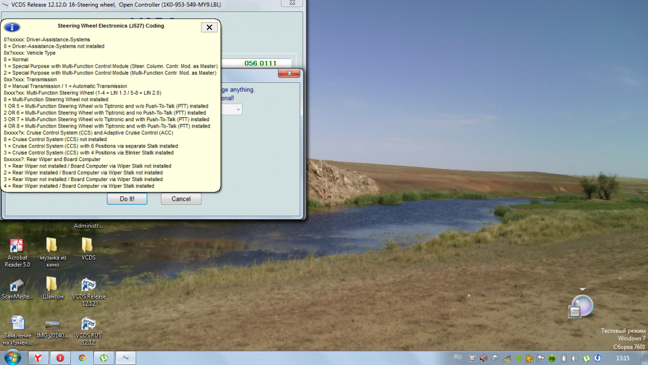The image size is (648, 365).
Task: Open the white speaker volume tray icon
Action: point(575,358)
